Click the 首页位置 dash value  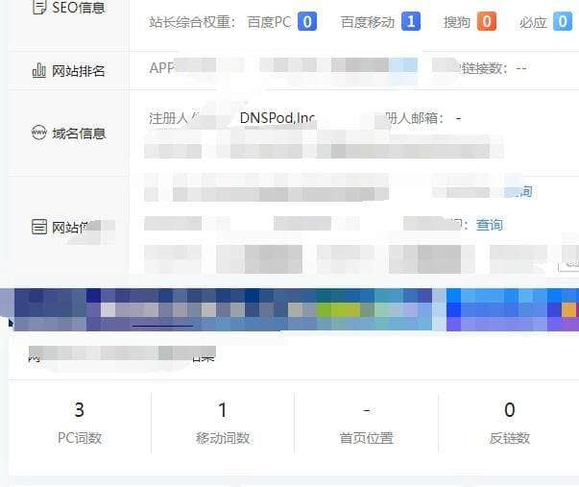366,410
